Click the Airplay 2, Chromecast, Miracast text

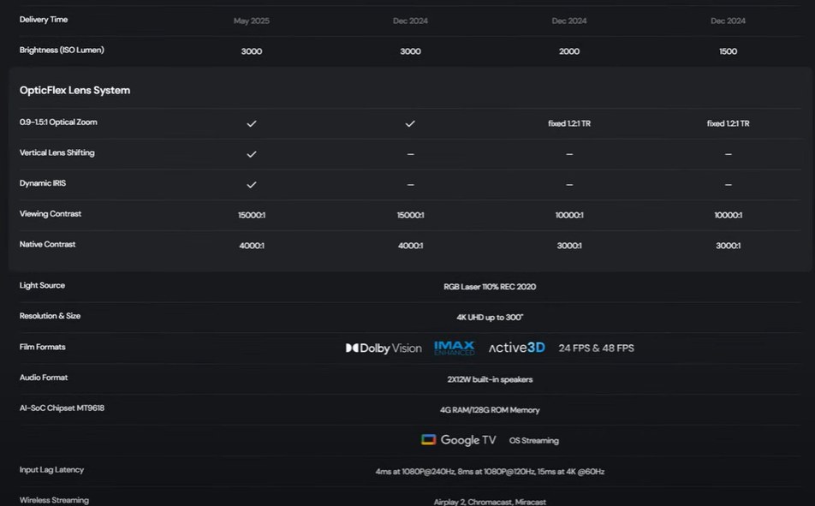490,502
